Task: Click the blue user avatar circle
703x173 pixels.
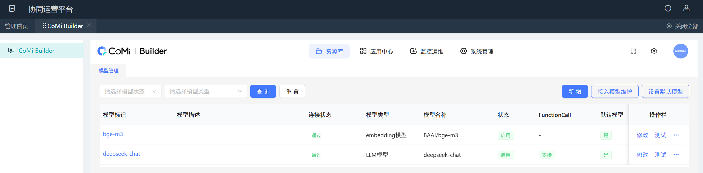Action: (681, 51)
